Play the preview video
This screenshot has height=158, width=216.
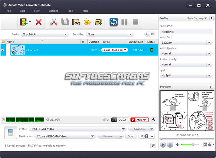coord(163,145)
